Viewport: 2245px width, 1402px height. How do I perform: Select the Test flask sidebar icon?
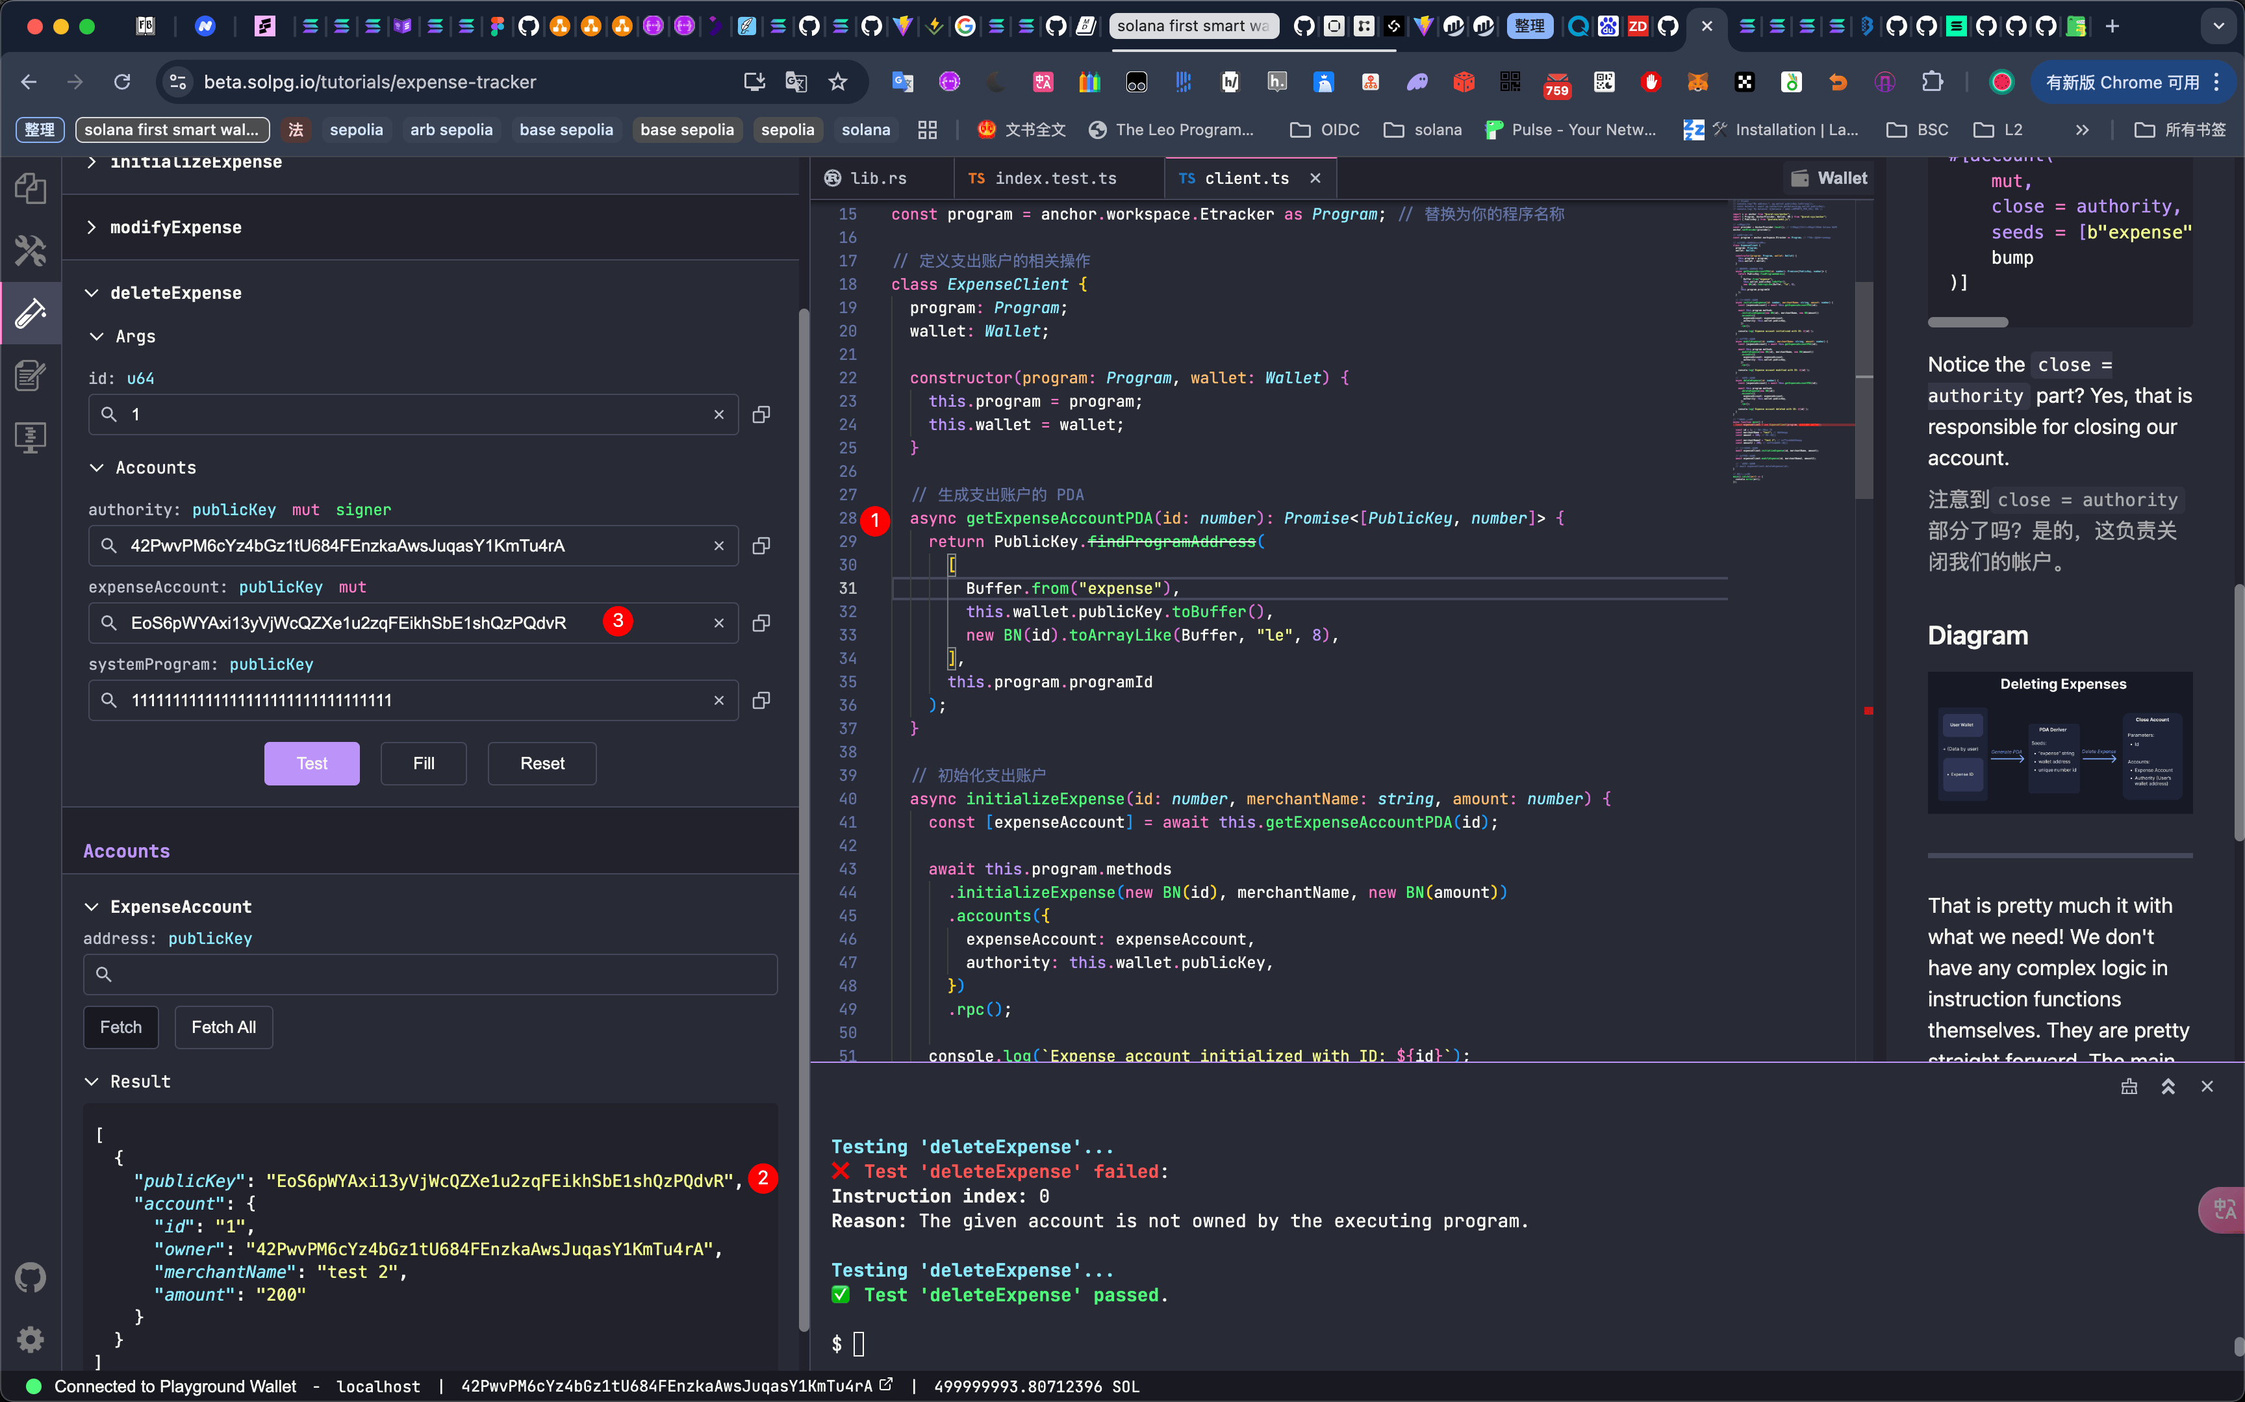coord(31,312)
